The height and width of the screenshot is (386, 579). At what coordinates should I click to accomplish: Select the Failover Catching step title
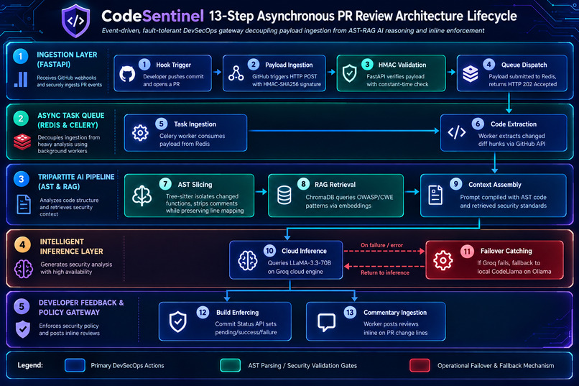pos(506,251)
